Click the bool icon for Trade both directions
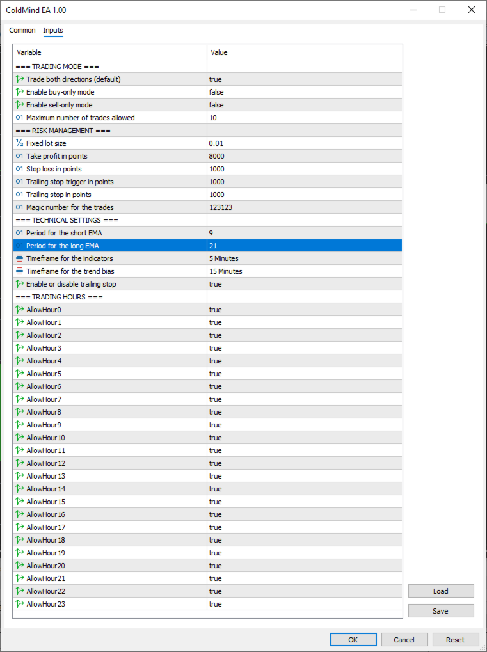487x652 pixels. click(20, 79)
